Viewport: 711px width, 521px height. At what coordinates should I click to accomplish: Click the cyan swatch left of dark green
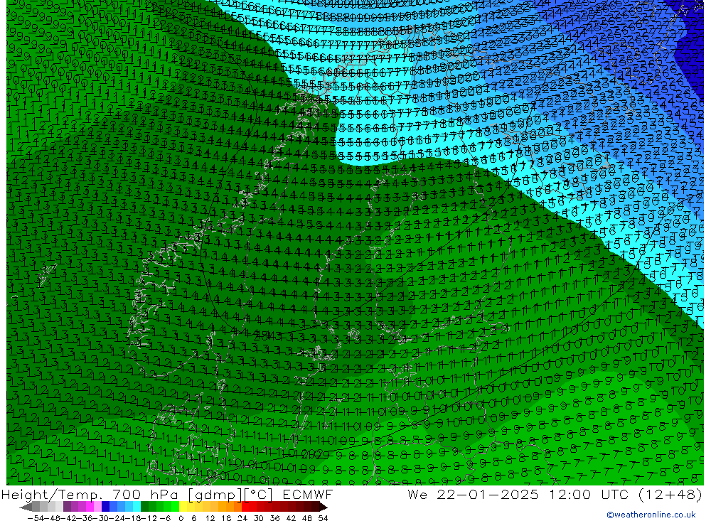click(x=137, y=507)
